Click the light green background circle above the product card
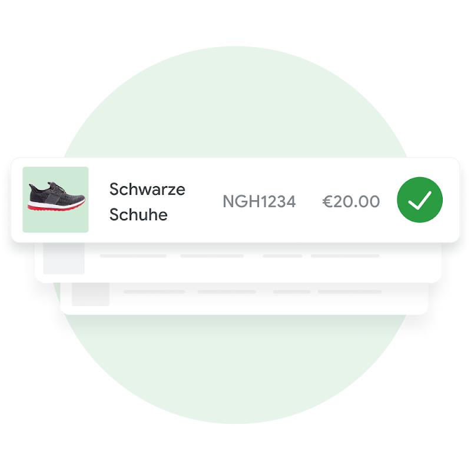The width and height of the screenshot is (471, 471). pyautogui.click(x=235, y=102)
